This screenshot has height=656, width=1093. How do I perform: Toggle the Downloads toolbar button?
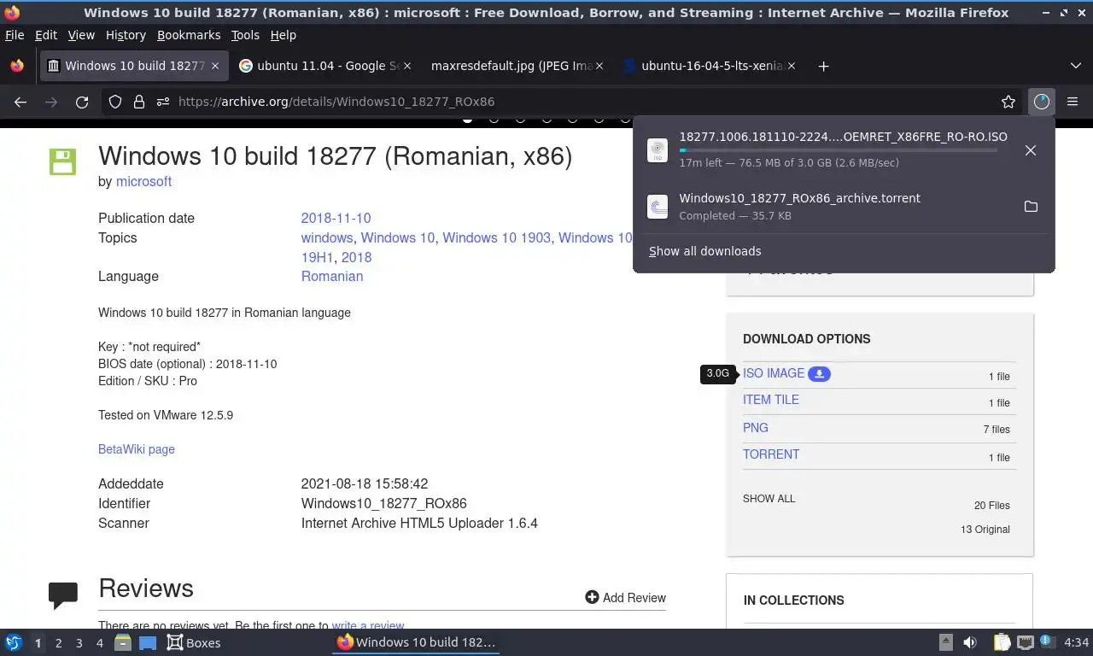pos(1041,102)
